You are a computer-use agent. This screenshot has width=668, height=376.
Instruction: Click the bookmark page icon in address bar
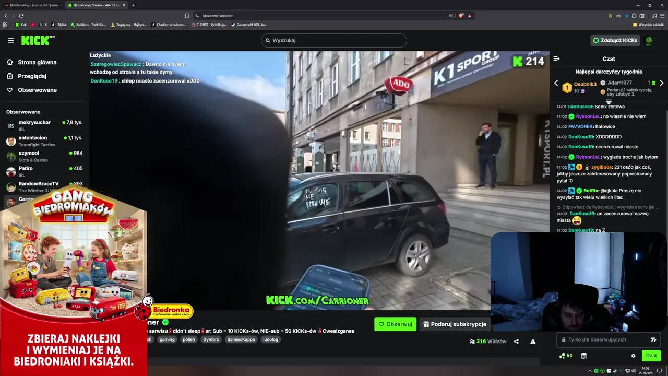(x=187, y=16)
